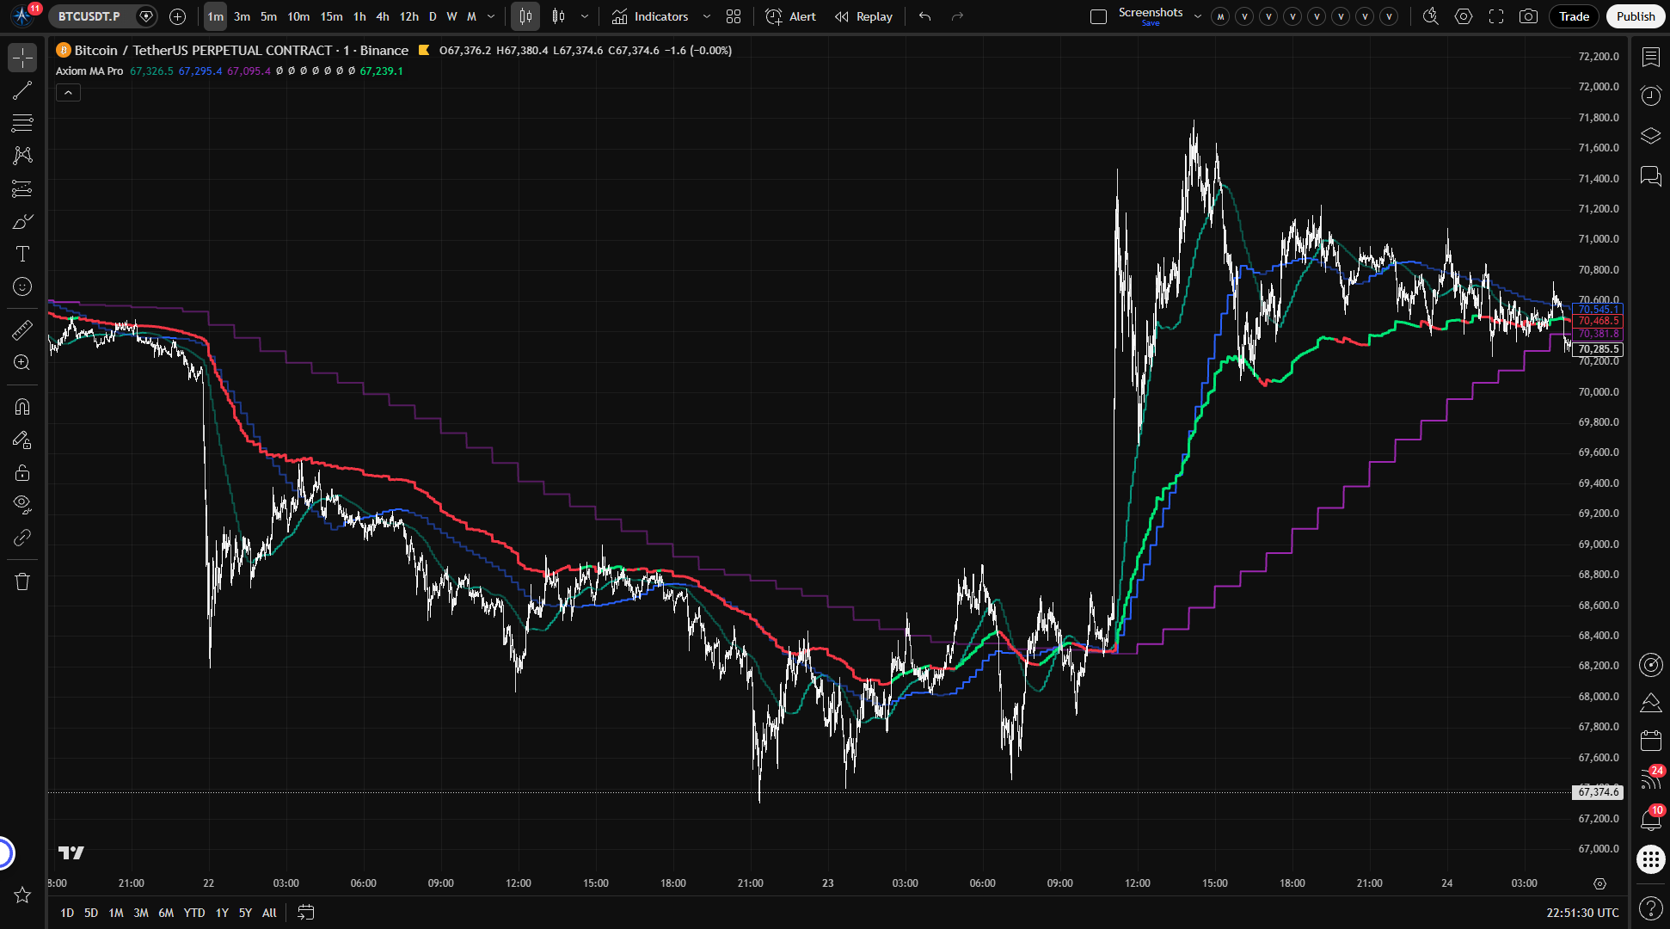
Task: Take a chart snapshot with camera icon
Action: [x=1528, y=16]
